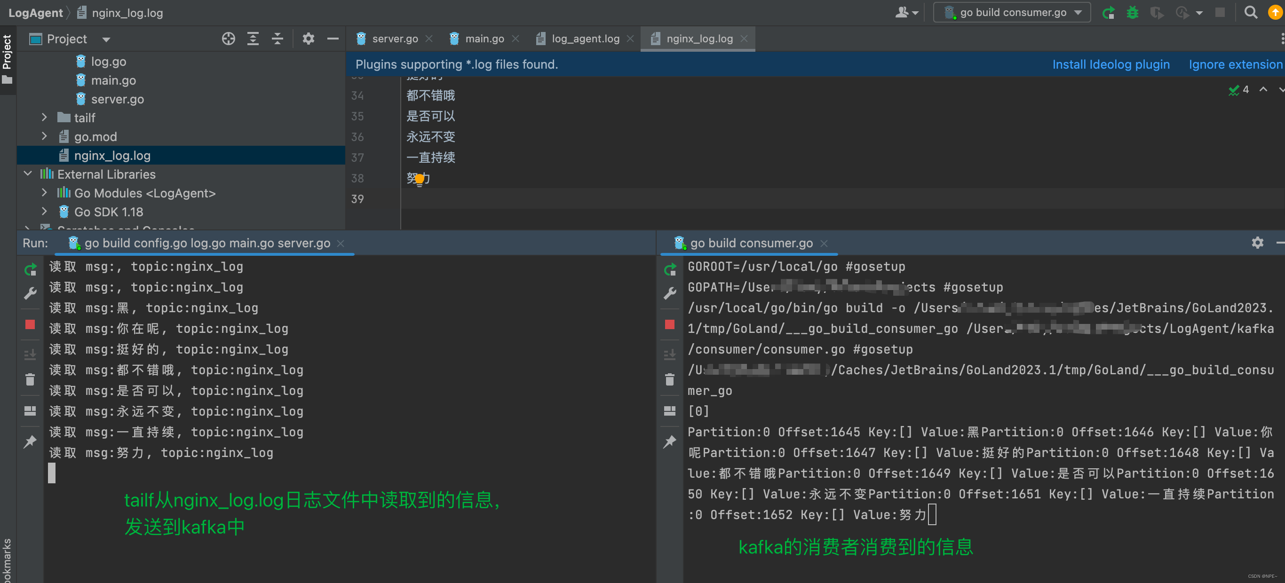Toggle scroll-to-end in the console
This screenshot has width=1285, height=583.
[31, 354]
